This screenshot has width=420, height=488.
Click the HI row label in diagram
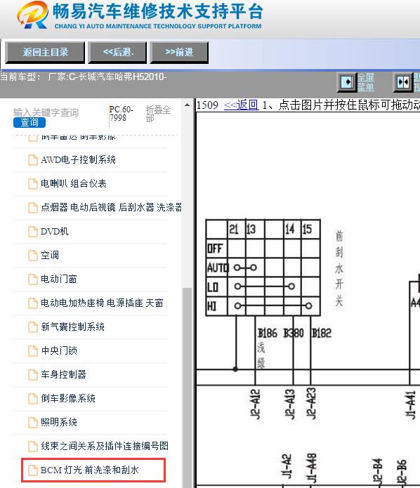[x=211, y=306]
